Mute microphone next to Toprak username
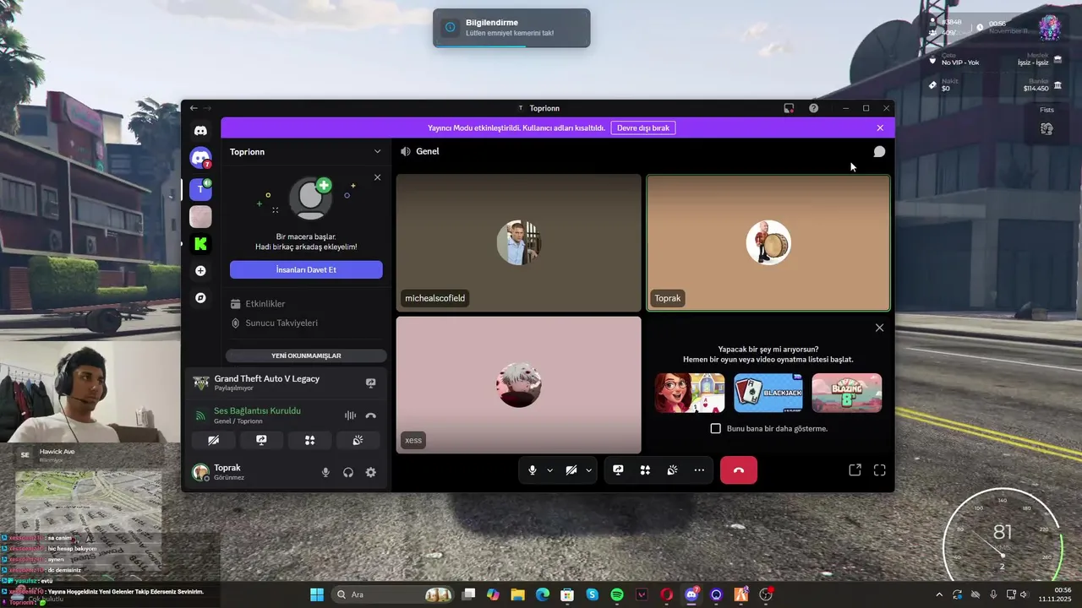 325,472
